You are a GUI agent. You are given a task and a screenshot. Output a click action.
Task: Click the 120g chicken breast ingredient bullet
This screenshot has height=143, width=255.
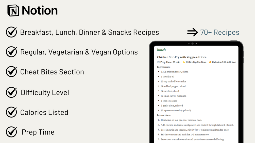tap(175, 72)
